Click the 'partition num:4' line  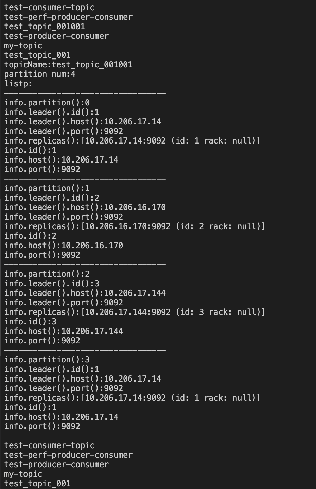pyautogui.click(x=40, y=74)
